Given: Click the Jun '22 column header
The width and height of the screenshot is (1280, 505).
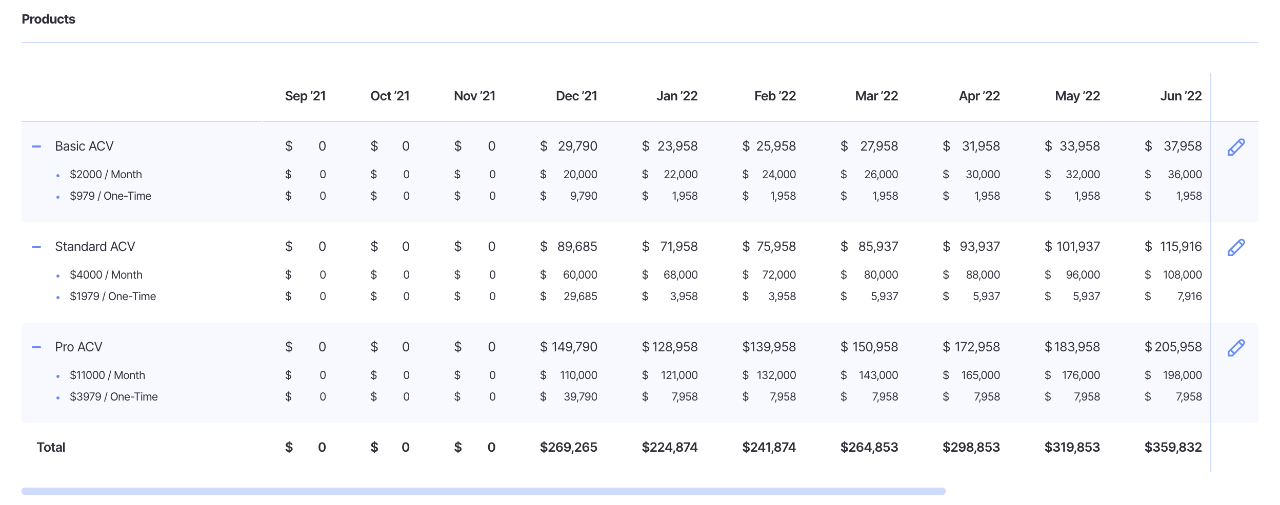Looking at the screenshot, I should [1181, 96].
